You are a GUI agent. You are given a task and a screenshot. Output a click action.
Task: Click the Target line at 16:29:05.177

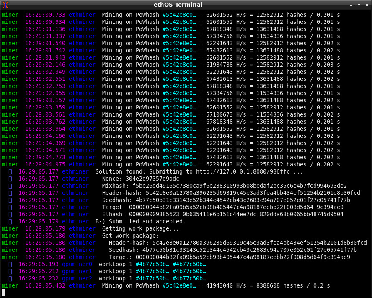[176, 207]
